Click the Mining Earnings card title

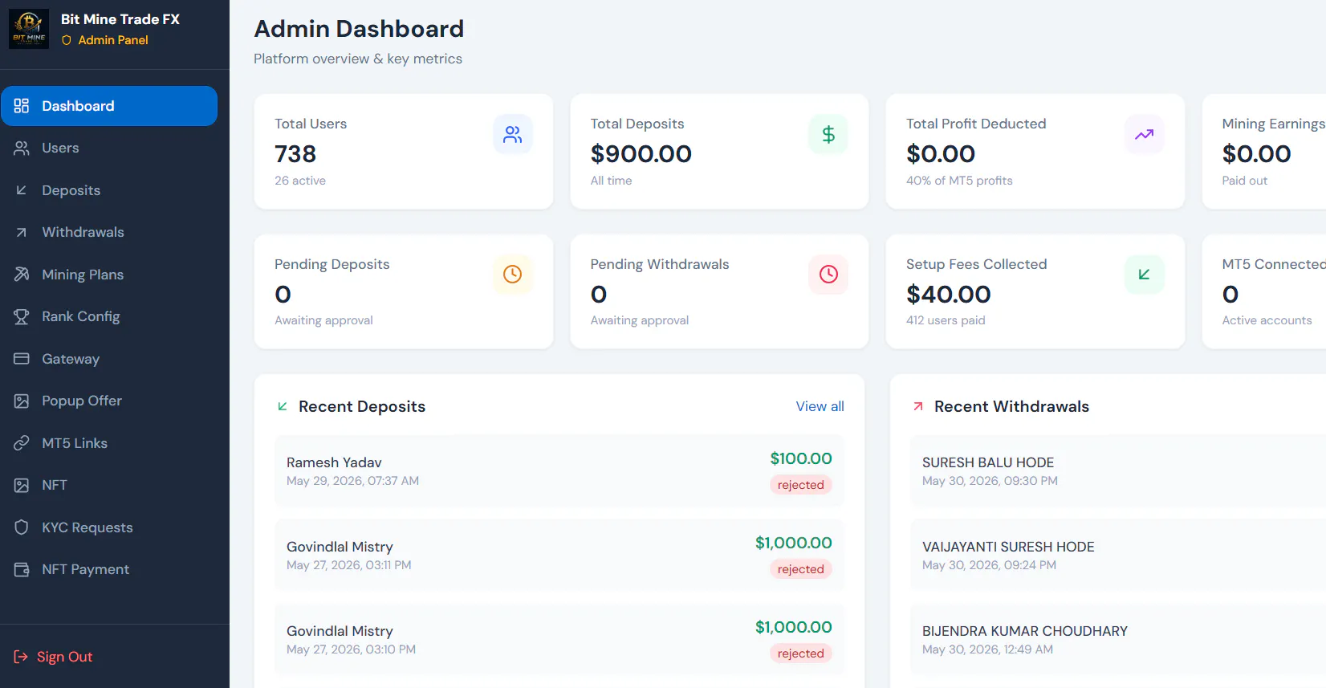1273,124
